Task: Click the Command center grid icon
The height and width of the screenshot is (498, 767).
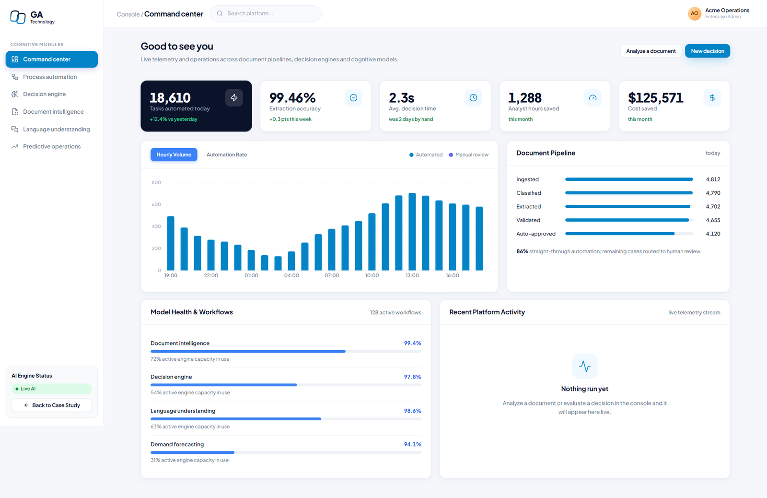Action: point(15,59)
